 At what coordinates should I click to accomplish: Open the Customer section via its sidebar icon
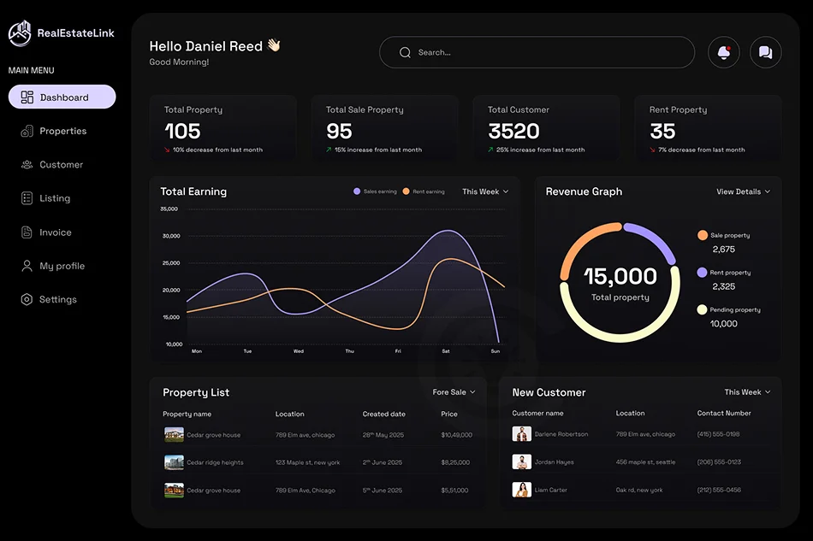point(27,164)
